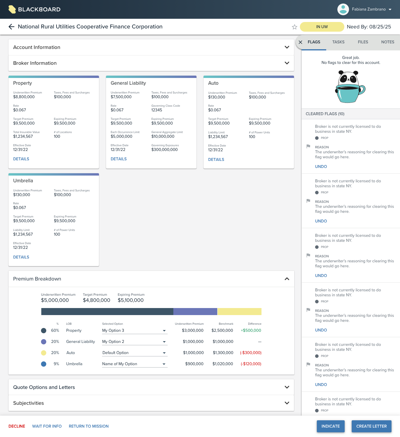Open Property card DETAILS link
The width and height of the screenshot is (400, 437).
click(x=21, y=159)
